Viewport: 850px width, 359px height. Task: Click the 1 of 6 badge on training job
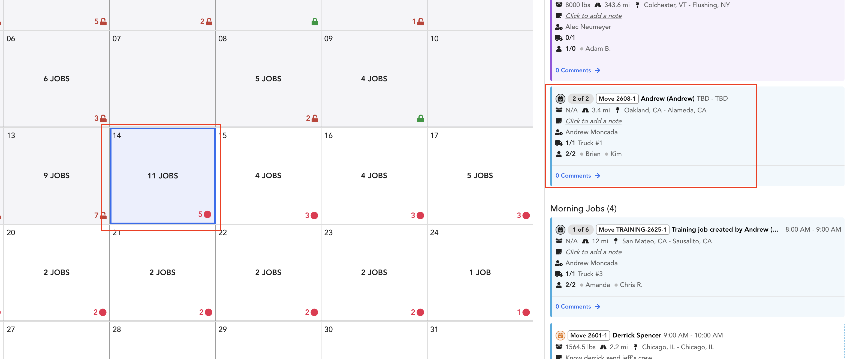[x=580, y=229]
